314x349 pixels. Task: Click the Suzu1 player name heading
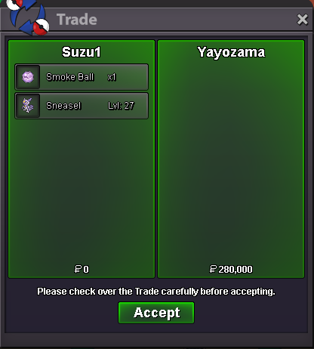point(82,52)
